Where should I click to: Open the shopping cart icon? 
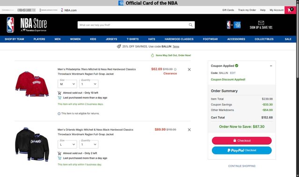(x=290, y=10)
